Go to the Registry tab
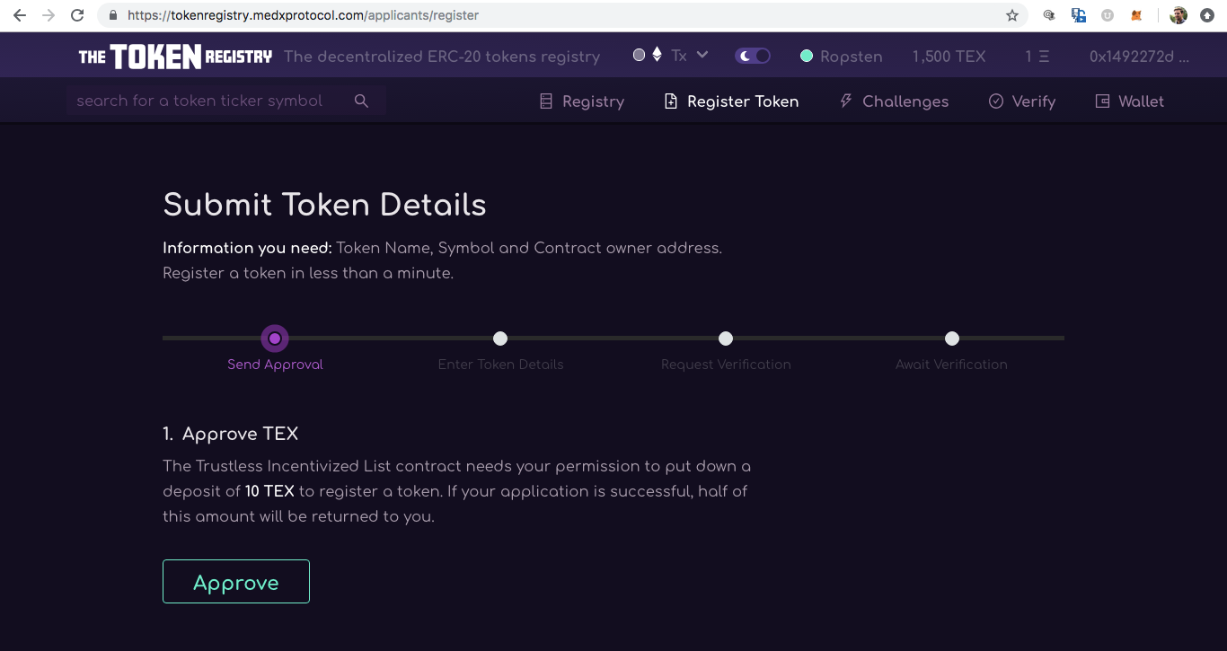 (582, 101)
